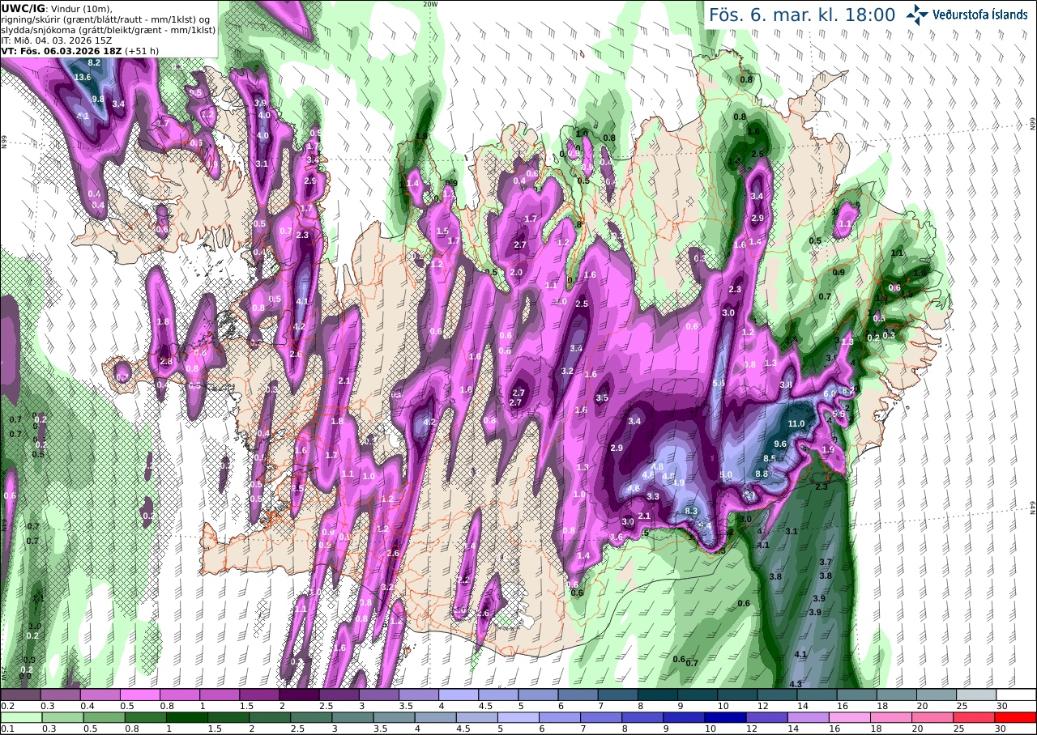The image size is (1037, 735).
Task: Select the darkest purple swatch labelled 2
Action: pyautogui.click(x=299, y=695)
